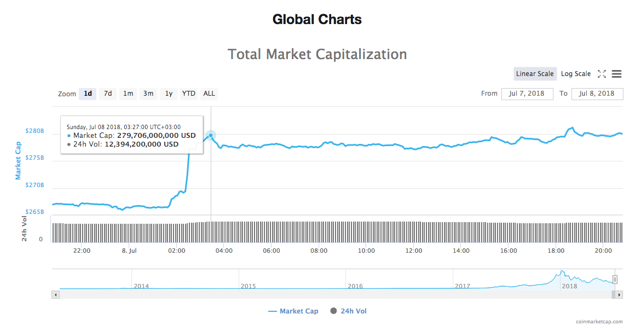Open the From date picker
Image resolution: width=641 pixels, height=331 pixels.
click(527, 94)
